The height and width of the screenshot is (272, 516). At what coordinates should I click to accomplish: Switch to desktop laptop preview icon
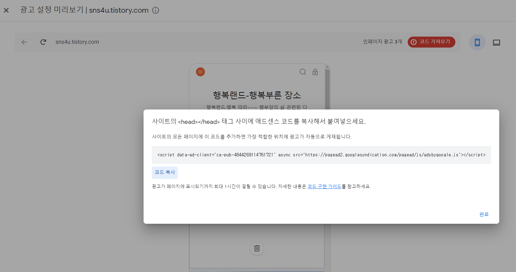click(496, 42)
